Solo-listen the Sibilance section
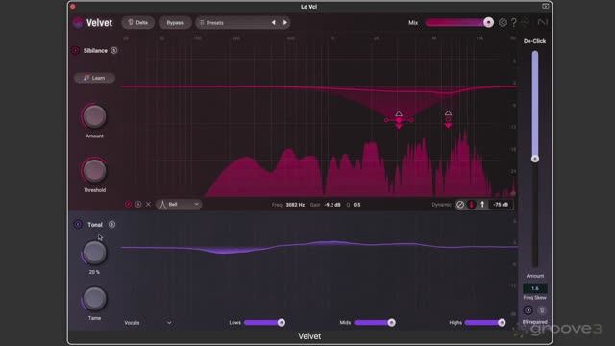The height and width of the screenshot is (346, 615). [x=113, y=50]
